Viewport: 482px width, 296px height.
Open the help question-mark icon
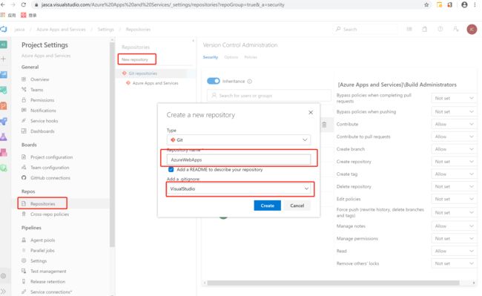pyautogui.click(x=440, y=29)
